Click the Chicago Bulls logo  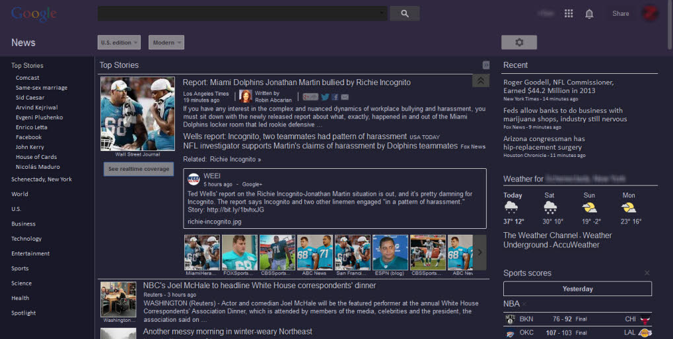(645, 319)
